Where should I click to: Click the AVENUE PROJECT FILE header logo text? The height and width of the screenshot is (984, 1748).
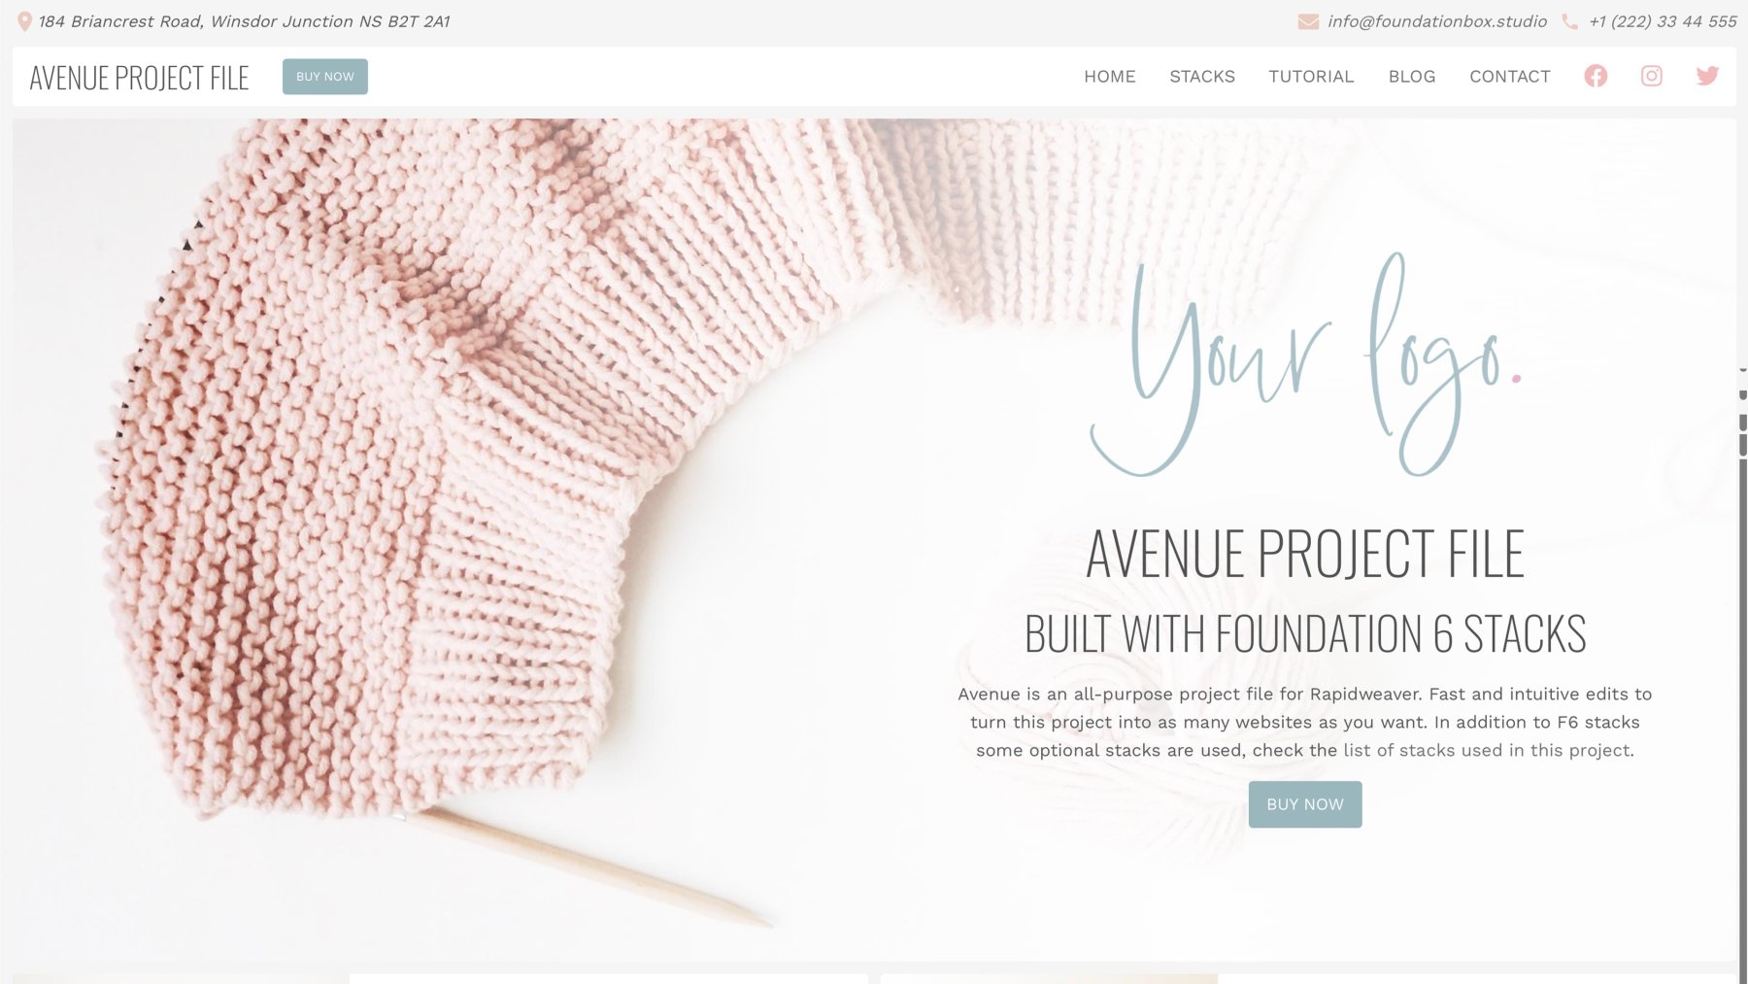(139, 78)
